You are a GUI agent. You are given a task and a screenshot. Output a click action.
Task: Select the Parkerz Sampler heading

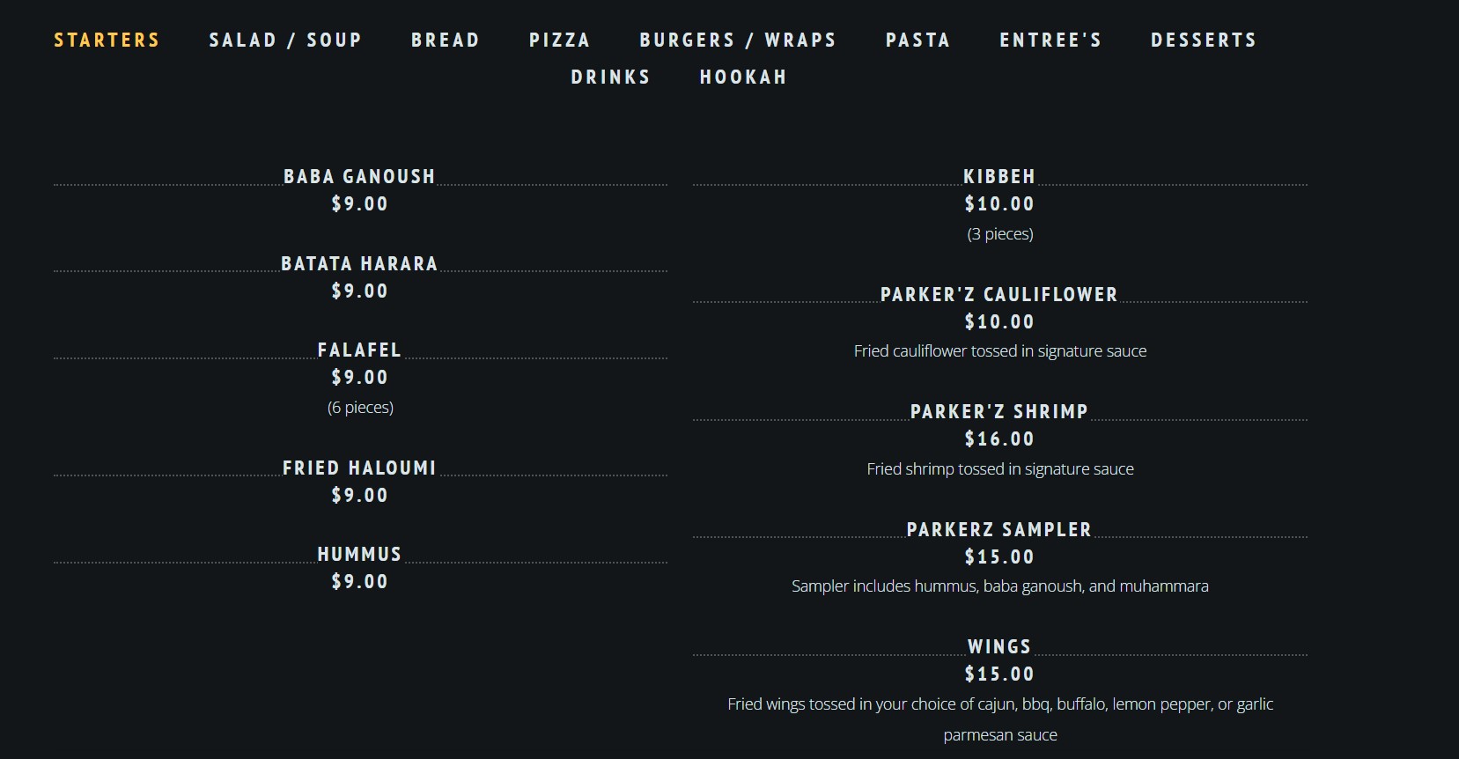click(x=999, y=530)
